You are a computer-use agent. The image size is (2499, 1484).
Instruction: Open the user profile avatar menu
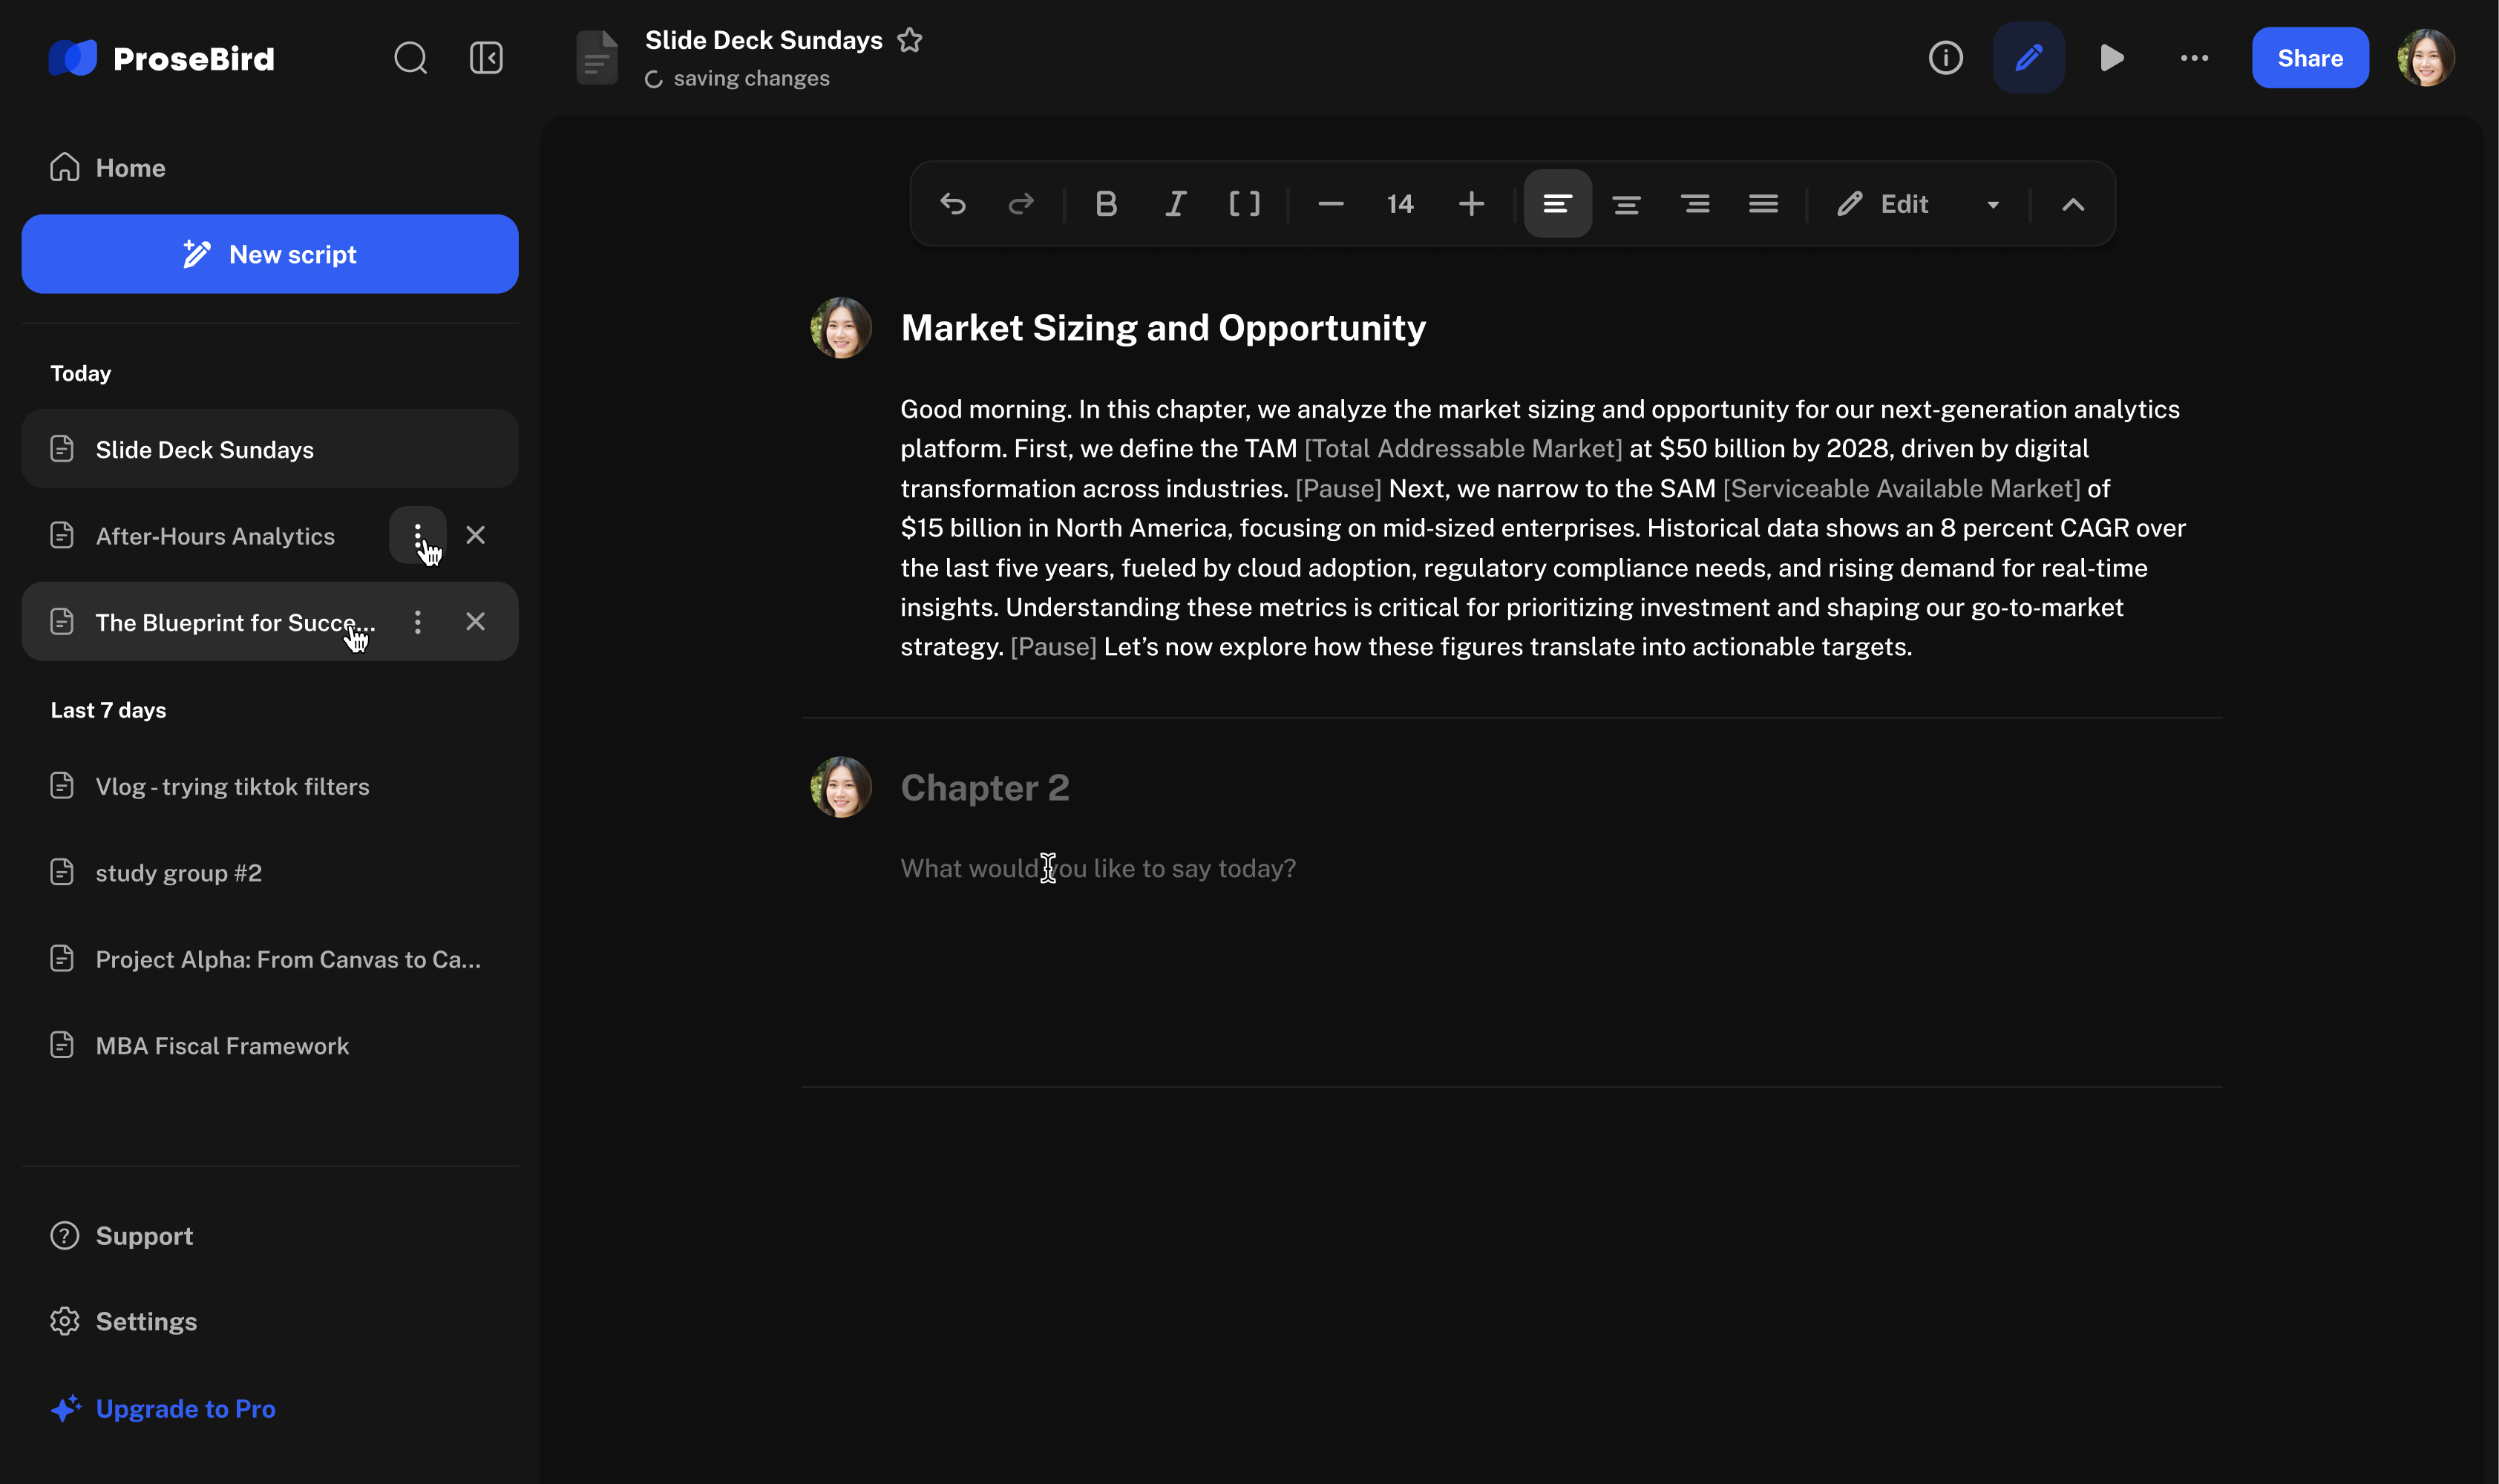click(2426, 58)
